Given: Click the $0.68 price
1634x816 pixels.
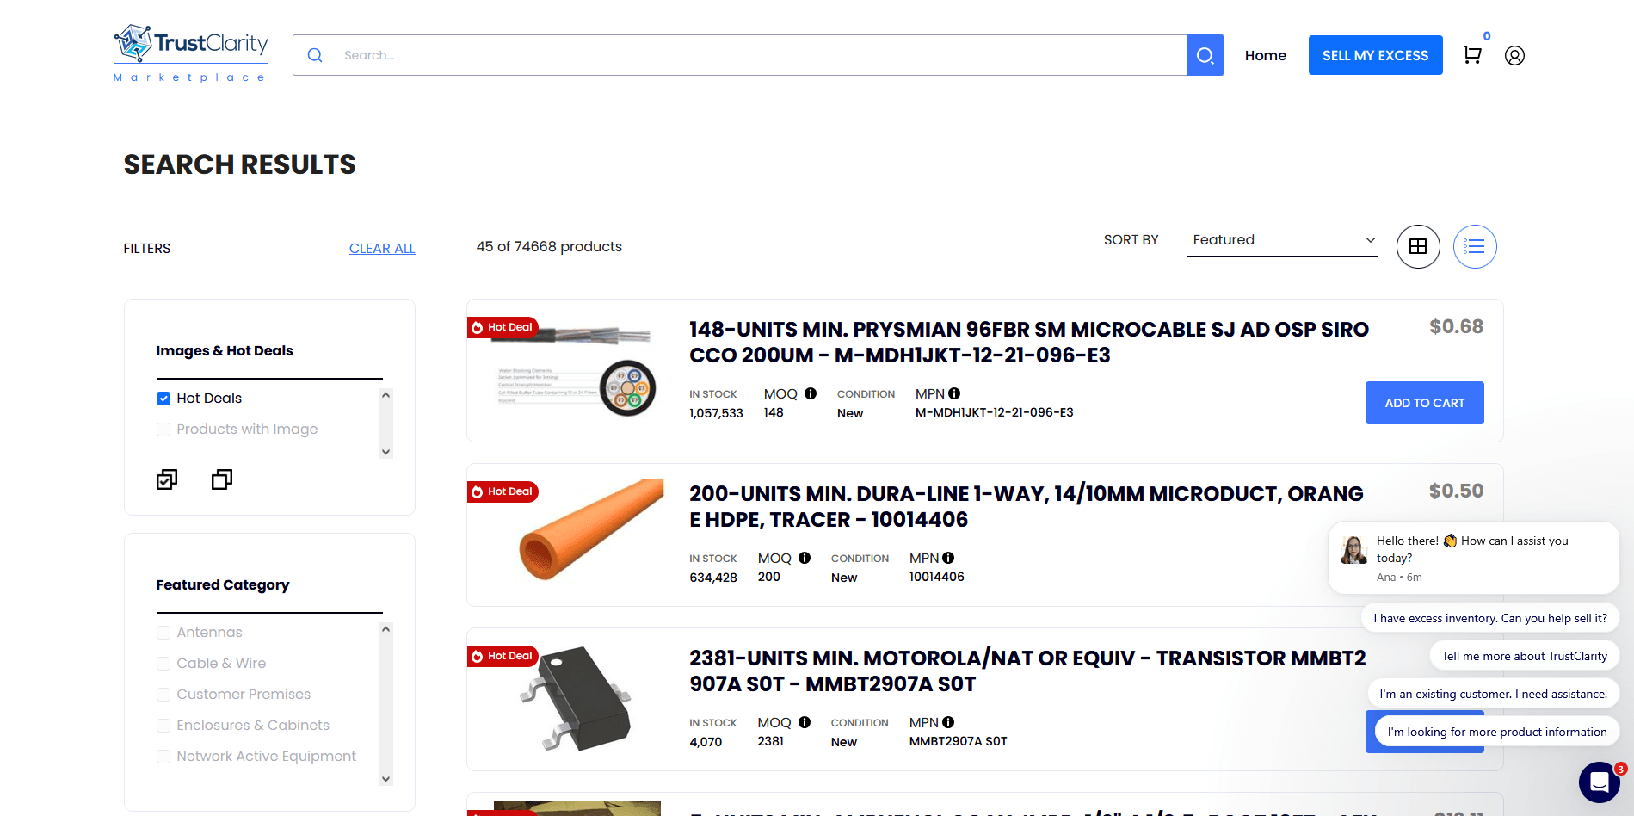Looking at the screenshot, I should tap(1456, 327).
